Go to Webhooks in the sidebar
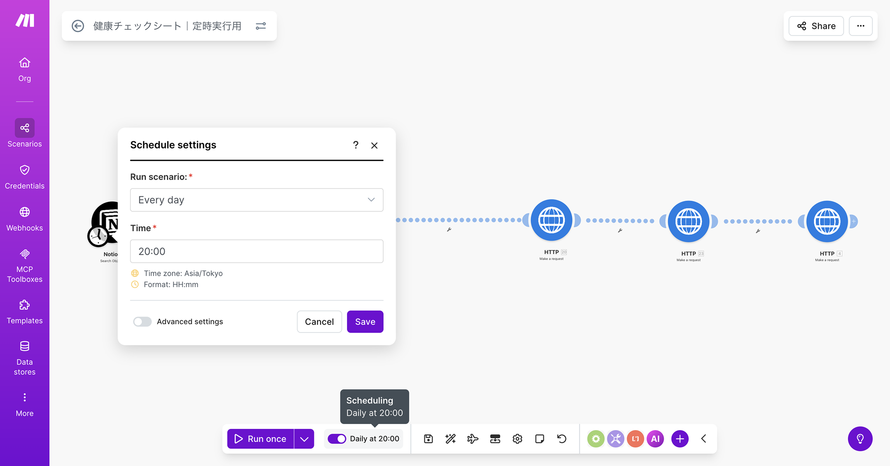Viewport: 890px width, 466px height. [25, 218]
